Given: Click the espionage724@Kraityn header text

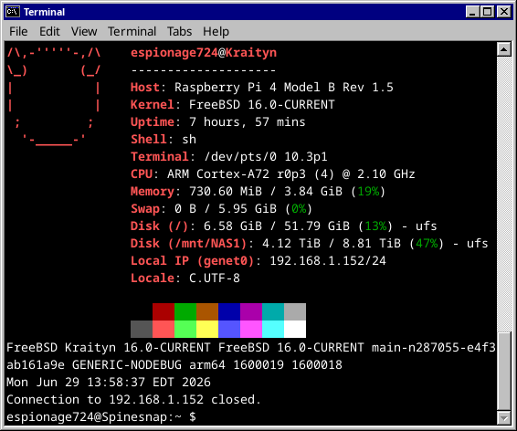Looking at the screenshot, I should tap(204, 53).
